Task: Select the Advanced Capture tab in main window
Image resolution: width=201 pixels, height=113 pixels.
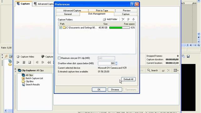Action: (x=44, y=4)
